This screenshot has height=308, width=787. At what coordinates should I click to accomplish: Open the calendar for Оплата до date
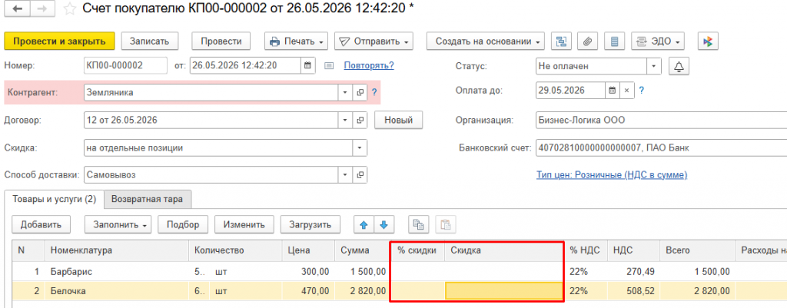tap(612, 91)
